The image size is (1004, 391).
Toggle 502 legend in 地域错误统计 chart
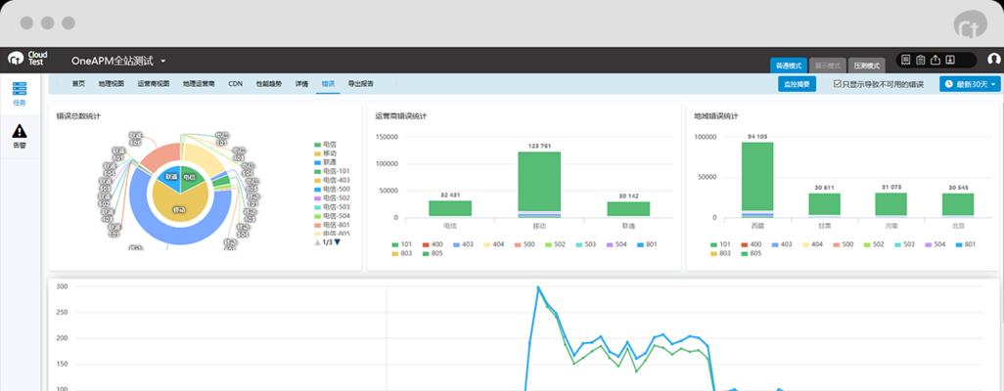[875, 244]
